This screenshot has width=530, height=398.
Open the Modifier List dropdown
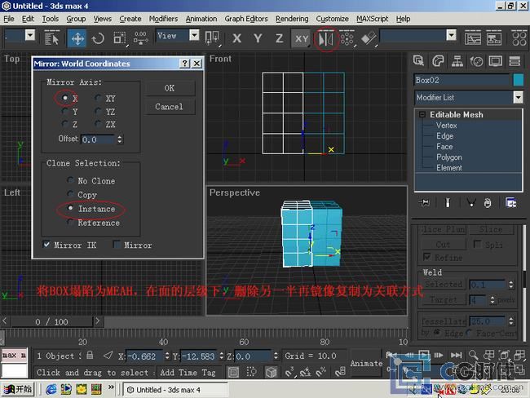(x=518, y=97)
